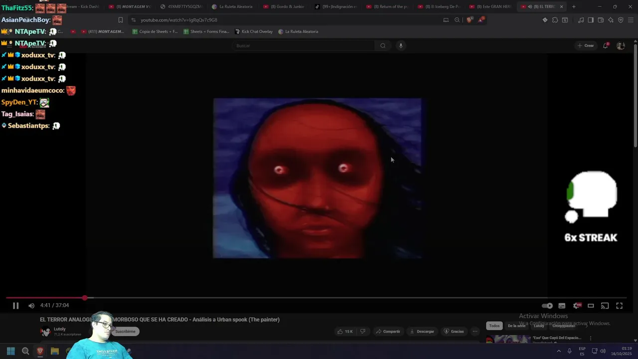Open the zoom magnifier icon in address bar
The width and height of the screenshot is (638, 359).
457,20
